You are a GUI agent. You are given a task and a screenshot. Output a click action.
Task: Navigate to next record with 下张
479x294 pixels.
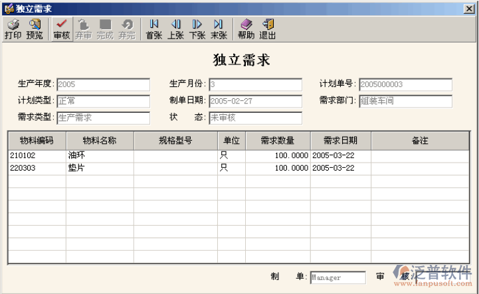pos(197,29)
